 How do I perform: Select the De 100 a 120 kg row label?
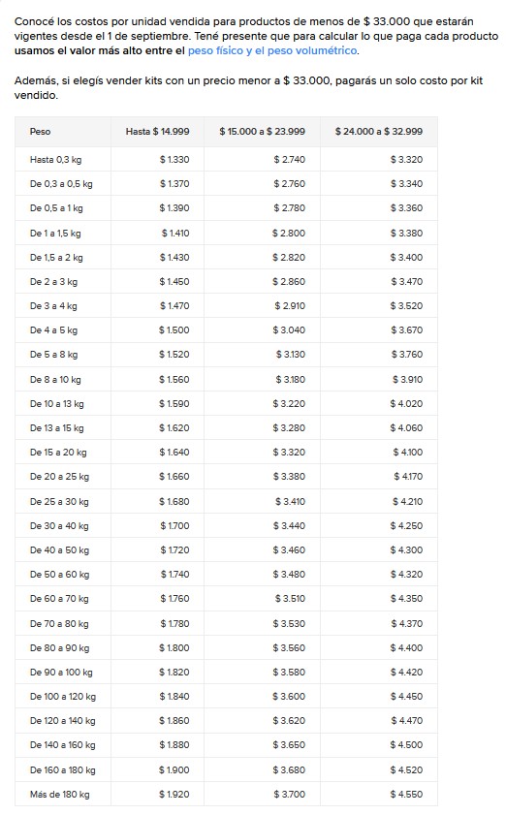(x=63, y=697)
